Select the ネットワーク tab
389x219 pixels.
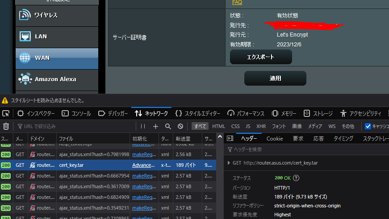[151, 113]
